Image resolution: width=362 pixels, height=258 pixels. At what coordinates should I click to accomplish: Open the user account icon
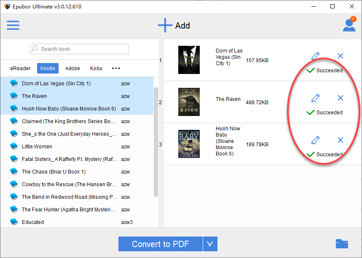(x=349, y=25)
